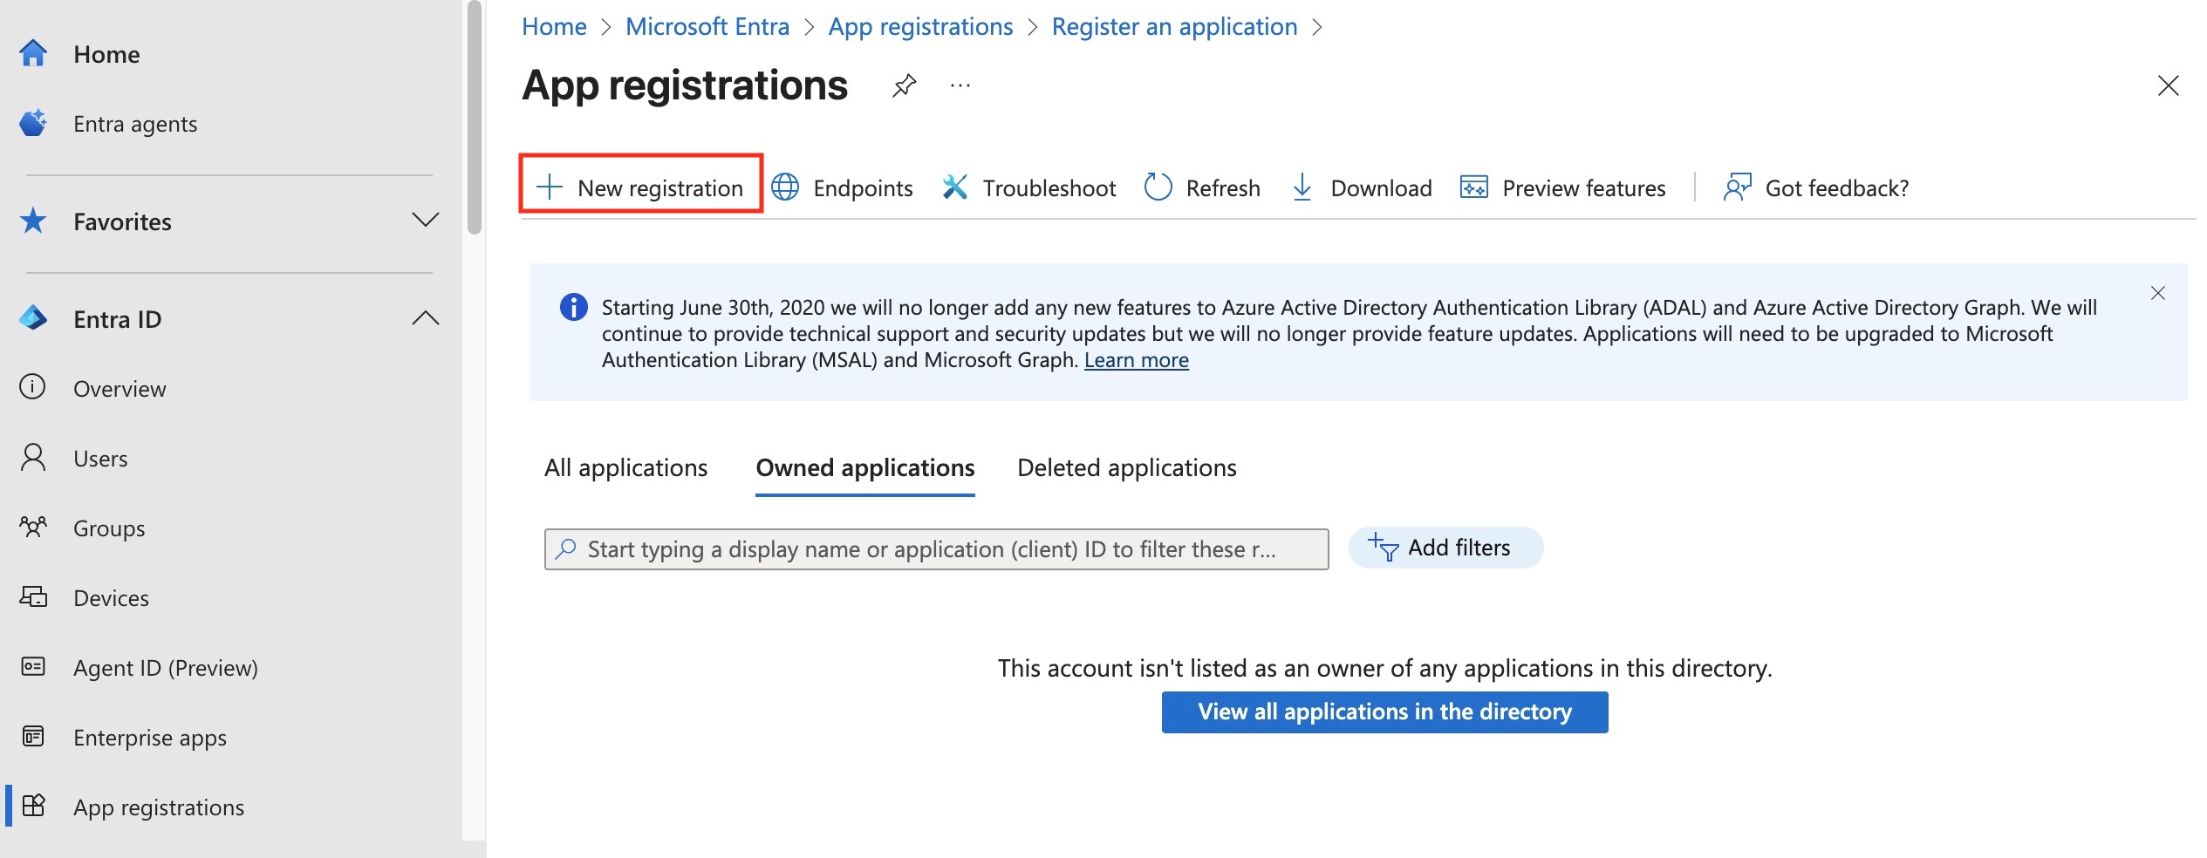This screenshot has height=858, width=2207.
Task: Collapse the Entra ID section
Action: tap(425, 319)
